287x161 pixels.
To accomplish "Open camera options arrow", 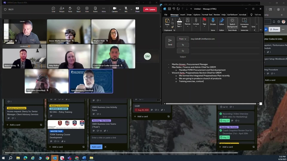I will (120, 10).
